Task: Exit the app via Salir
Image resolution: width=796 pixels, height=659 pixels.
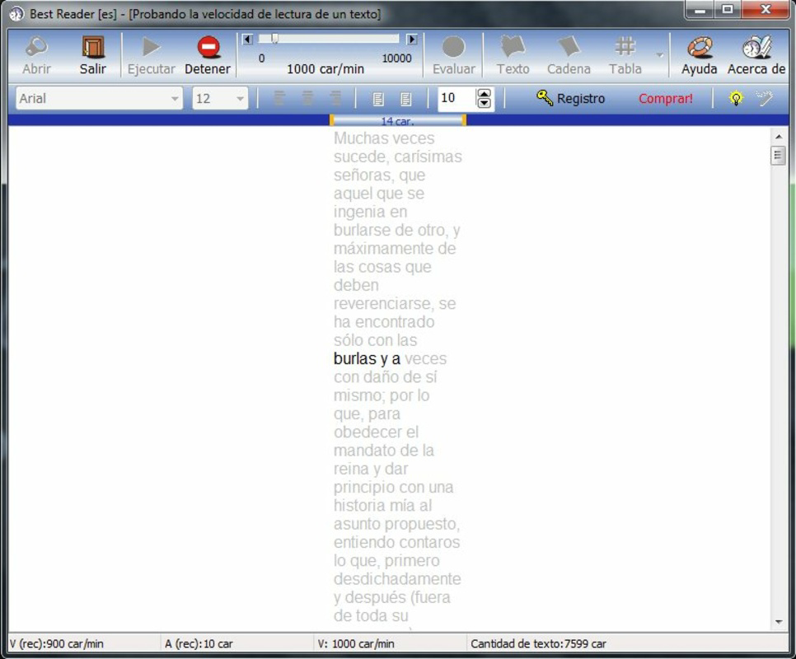Action: [x=93, y=55]
